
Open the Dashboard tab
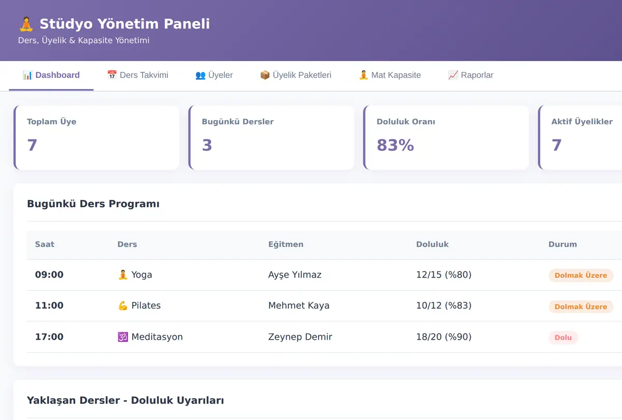click(x=51, y=75)
